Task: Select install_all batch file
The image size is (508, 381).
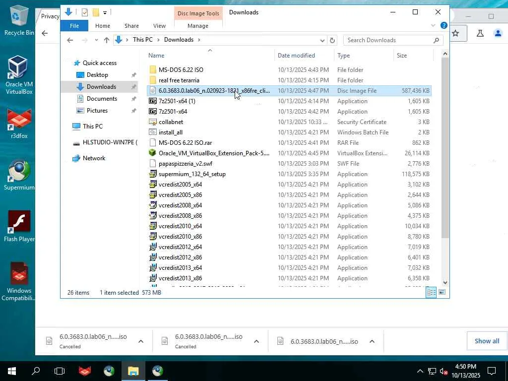Action: pyautogui.click(x=289, y=132)
